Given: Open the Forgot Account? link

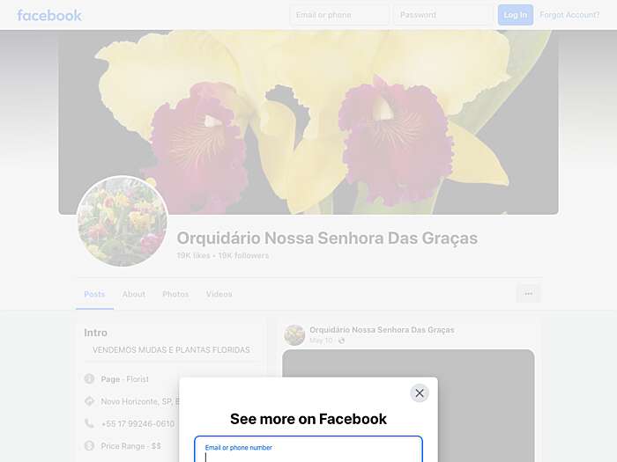Looking at the screenshot, I should [569, 15].
